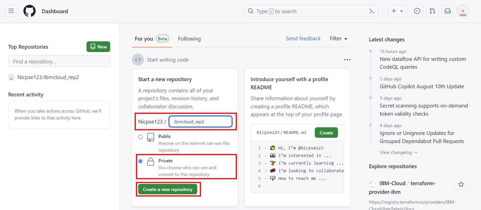Select the Public repository radio button

tap(140, 137)
